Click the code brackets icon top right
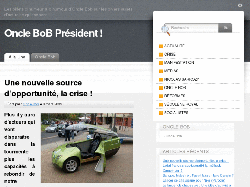 pos(240,5)
